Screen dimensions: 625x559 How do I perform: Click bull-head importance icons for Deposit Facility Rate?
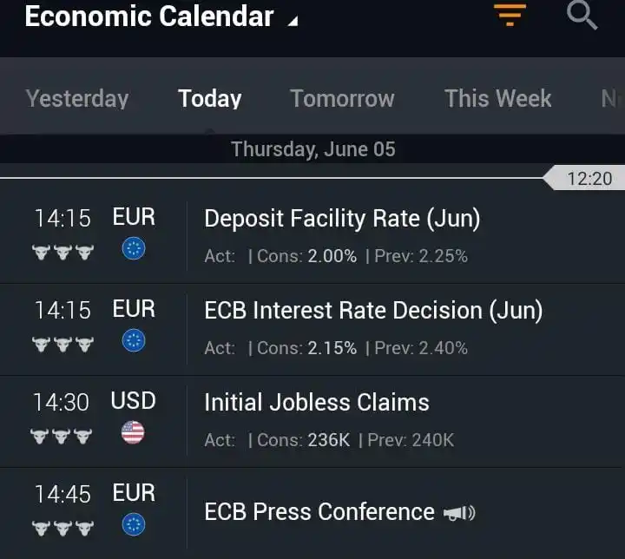pos(62,253)
